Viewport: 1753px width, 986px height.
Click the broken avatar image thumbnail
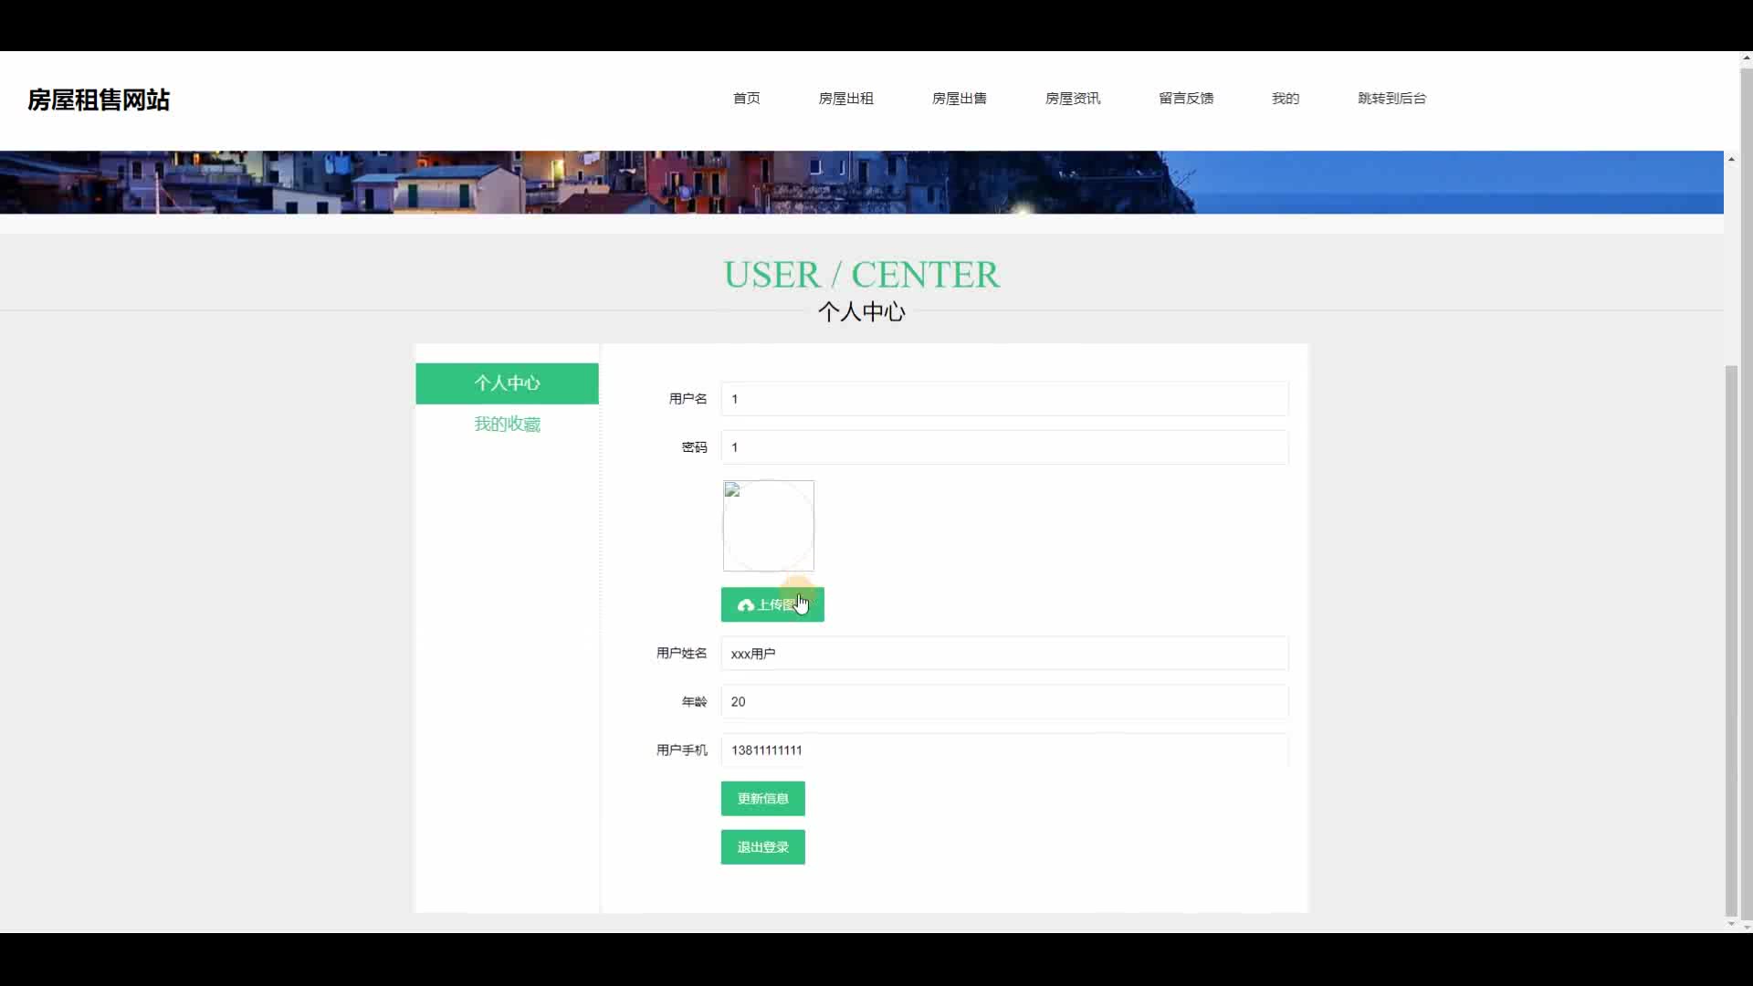pyautogui.click(x=768, y=526)
